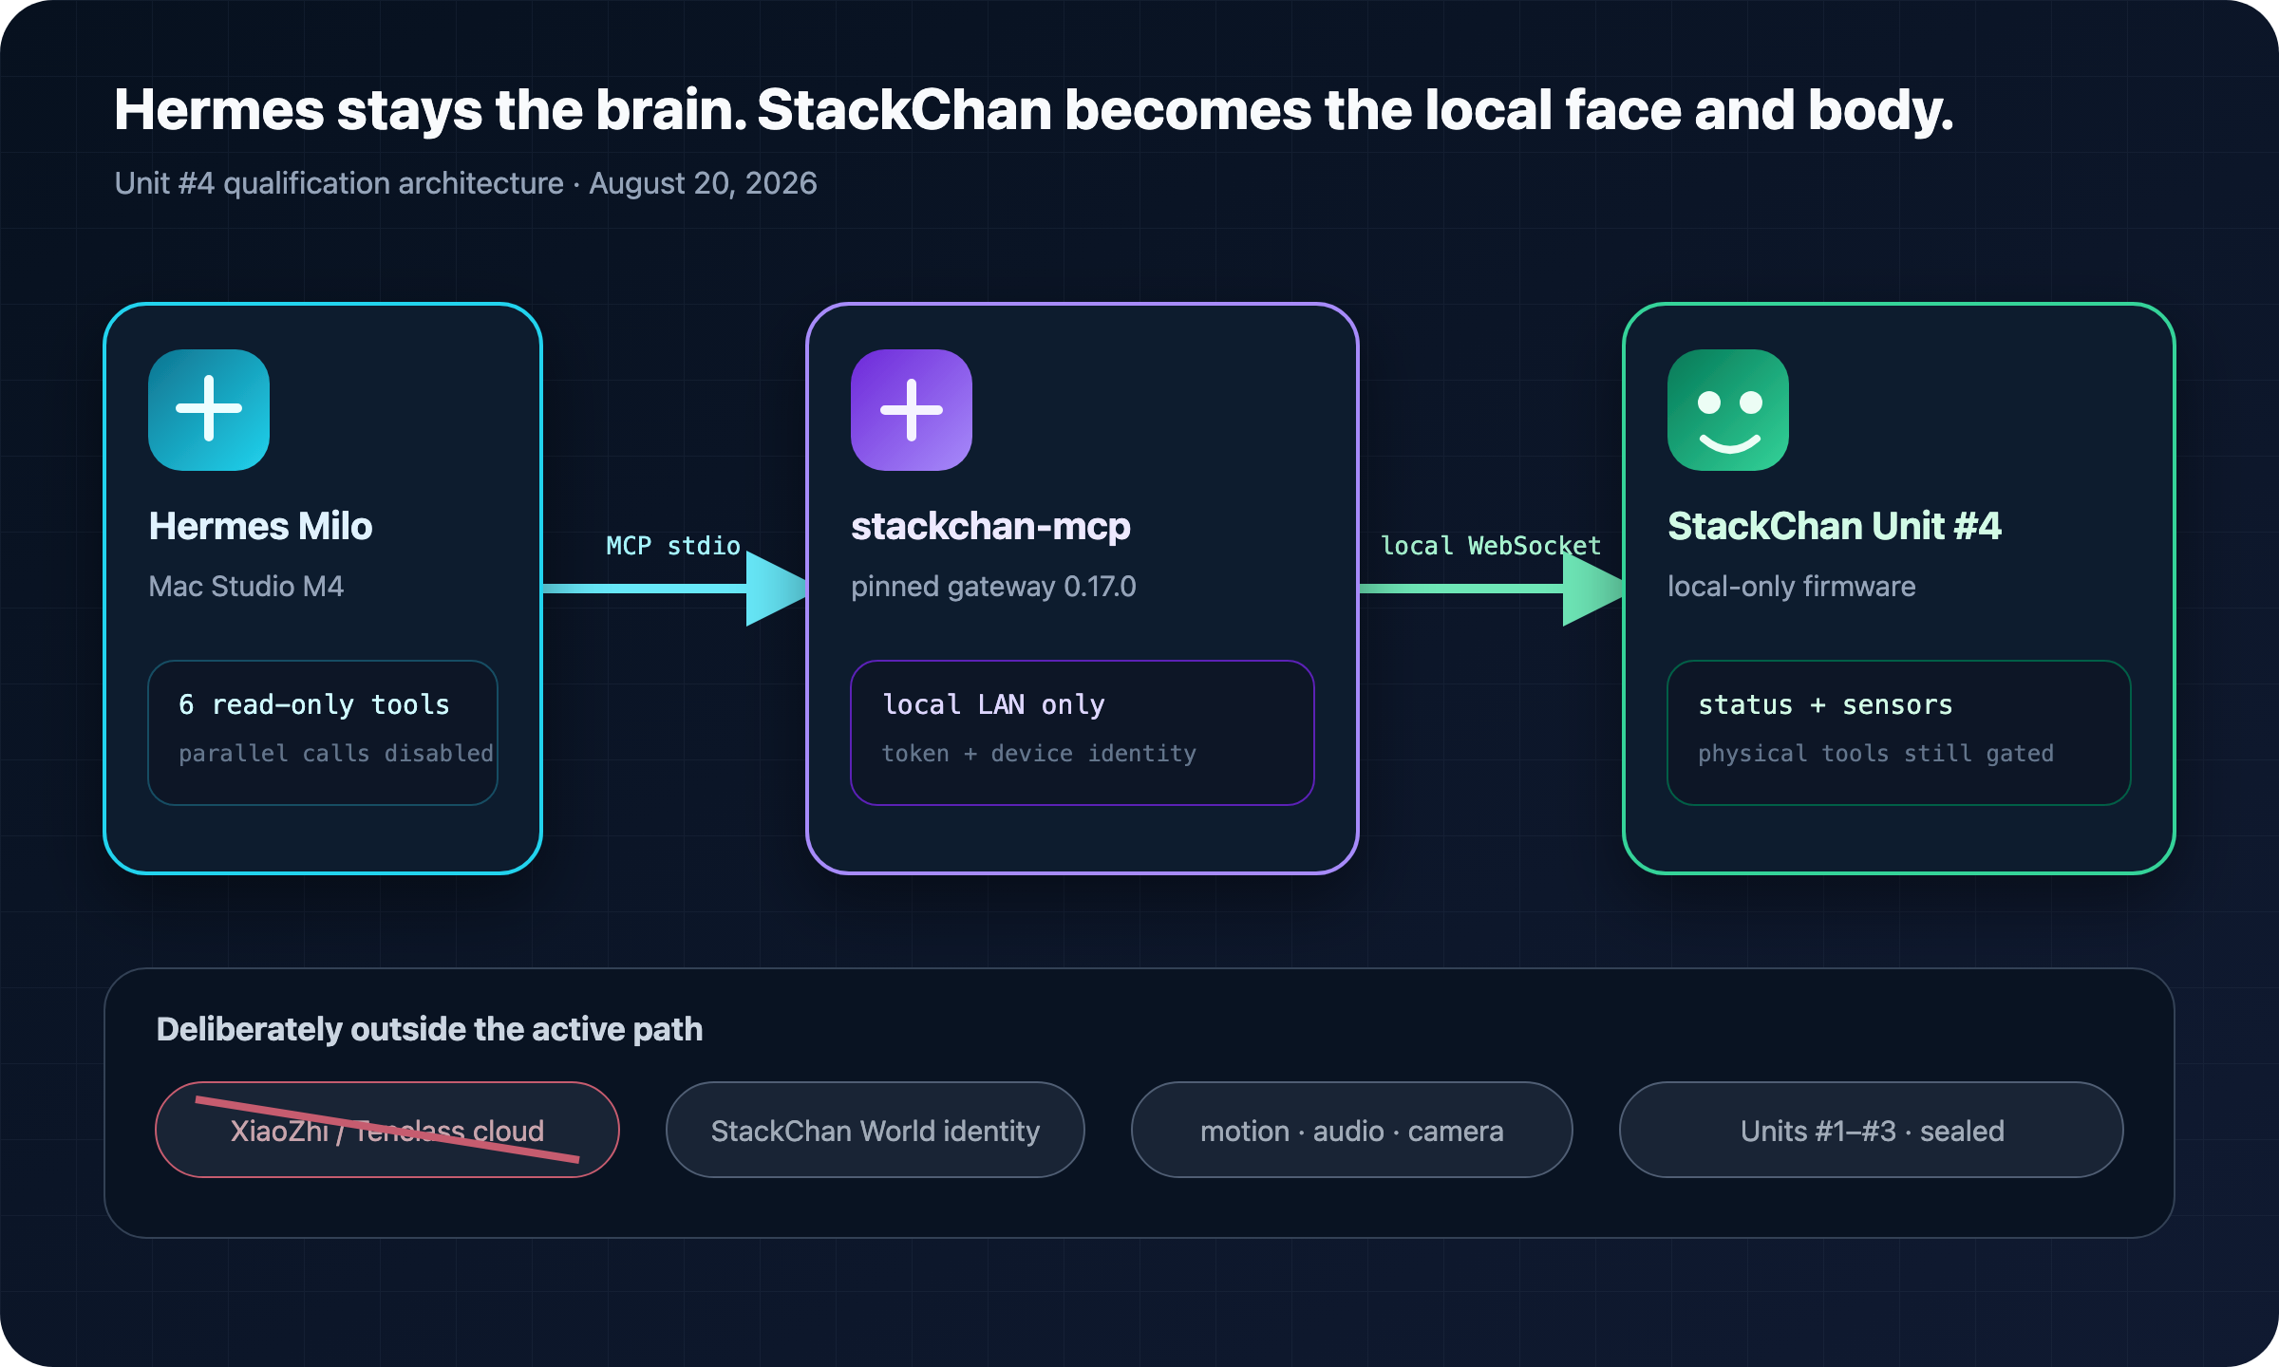
Task: Select the struck-through XiaoZhi cloud pill
Action: 387,1130
